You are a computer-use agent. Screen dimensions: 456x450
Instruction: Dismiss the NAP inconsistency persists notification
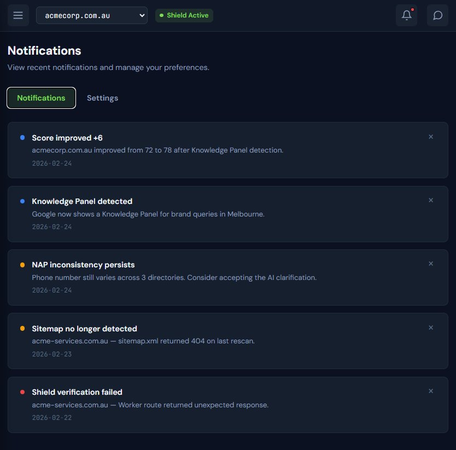431,264
